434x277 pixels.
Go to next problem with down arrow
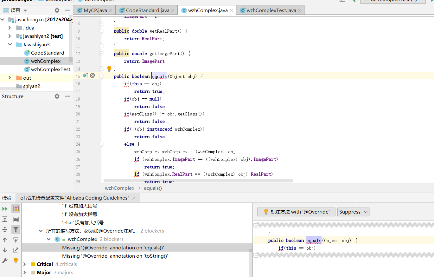[x=5, y=250]
